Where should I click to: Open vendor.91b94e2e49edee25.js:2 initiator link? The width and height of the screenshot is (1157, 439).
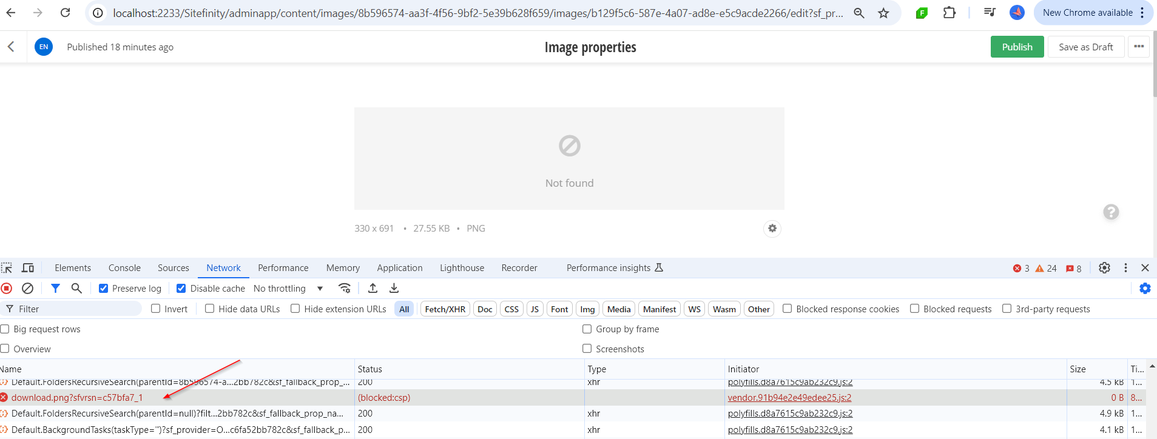click(x=789, y=398)
